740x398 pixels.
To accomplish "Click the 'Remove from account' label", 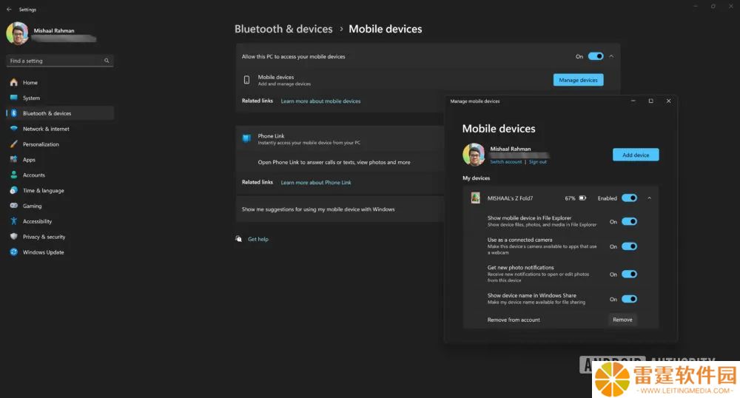I will pos(514,320).
